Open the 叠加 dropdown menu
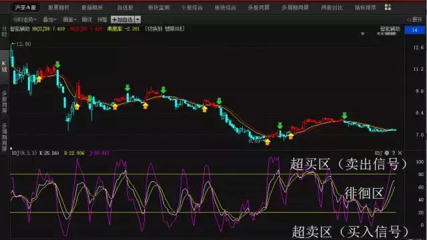The height and width of the screenshot is (240, 427). pyautogui.click(x=50, y=19)
